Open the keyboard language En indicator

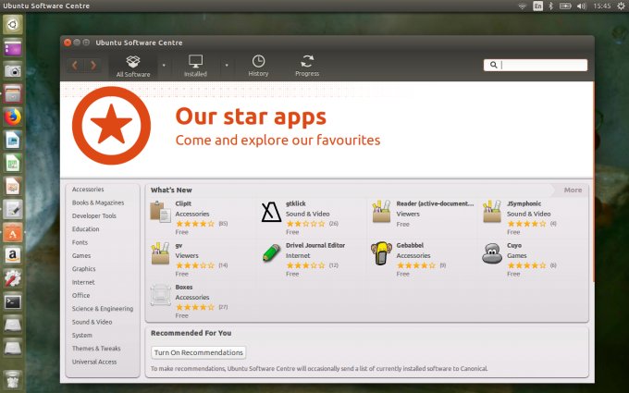point(538,6)
